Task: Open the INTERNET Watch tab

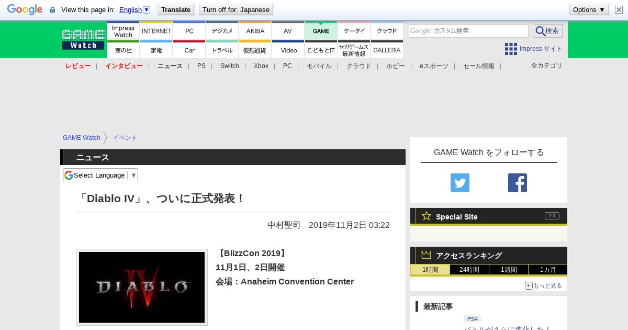Action: (x=156, y=31)
